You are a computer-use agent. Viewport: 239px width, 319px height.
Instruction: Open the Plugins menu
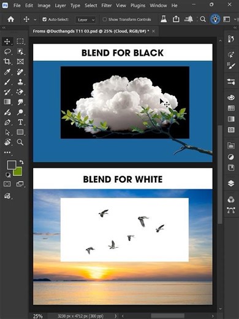click(x=138, y=6)
